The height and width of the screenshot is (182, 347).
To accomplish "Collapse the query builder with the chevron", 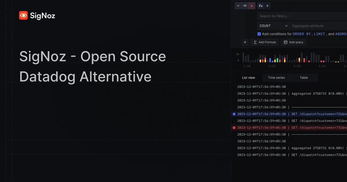I will [x=238, y=5].
